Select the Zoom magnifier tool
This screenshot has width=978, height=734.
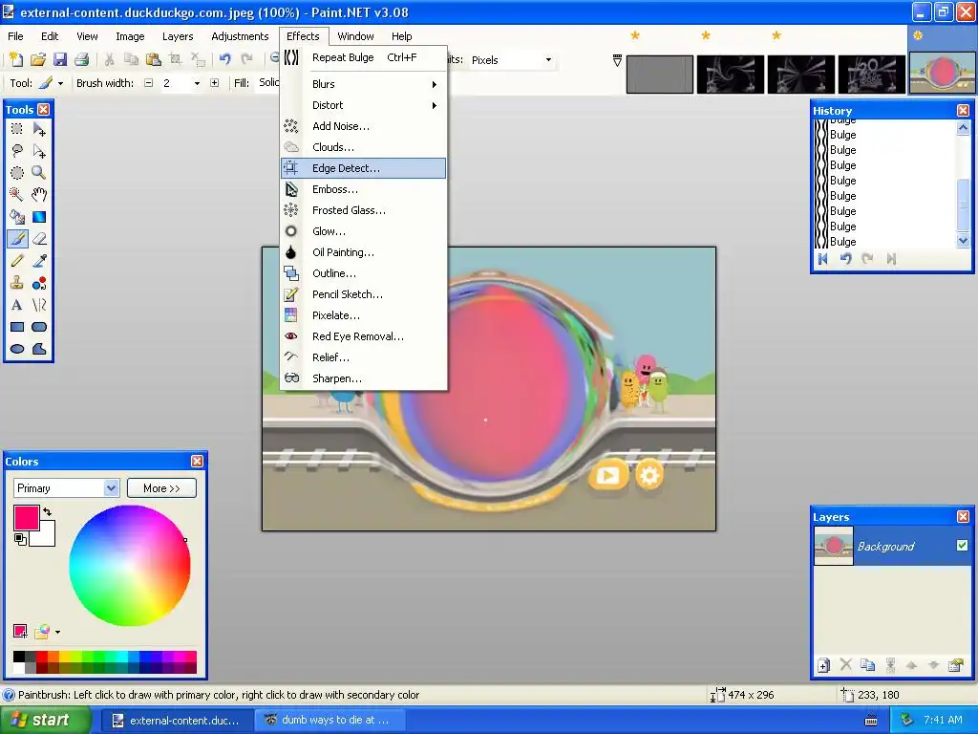pos(39,173)
